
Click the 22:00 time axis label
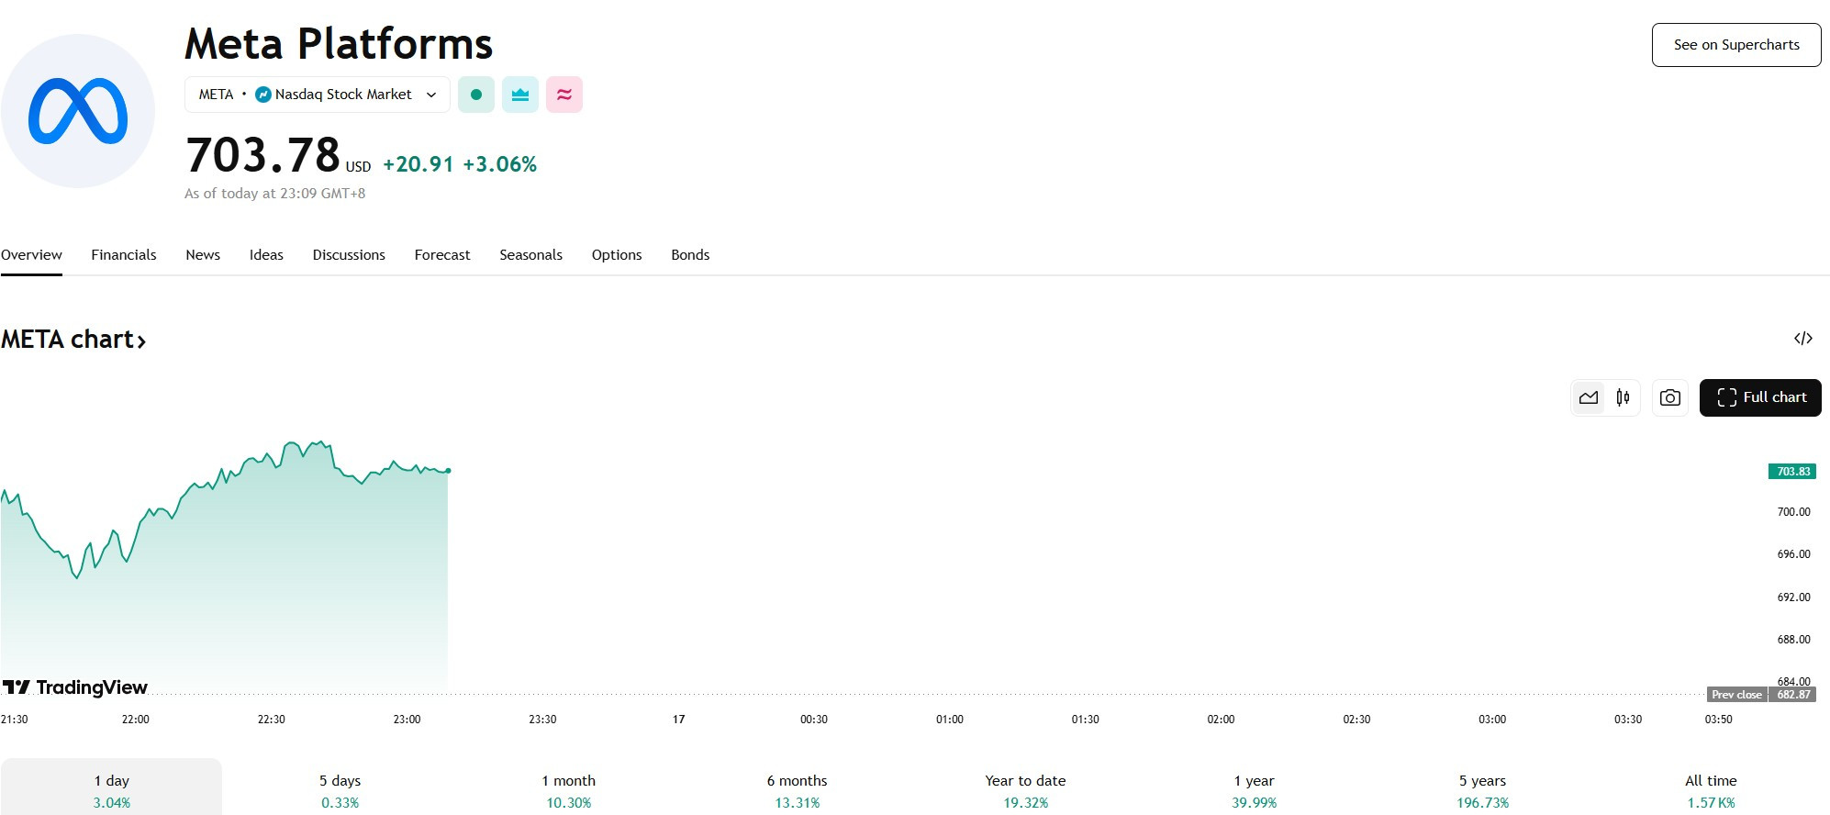point(136,720)
